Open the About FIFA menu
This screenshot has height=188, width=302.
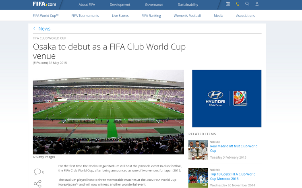click(87, 4)
